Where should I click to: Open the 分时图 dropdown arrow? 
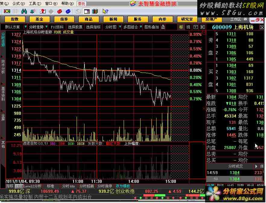(x=120, y=27)
